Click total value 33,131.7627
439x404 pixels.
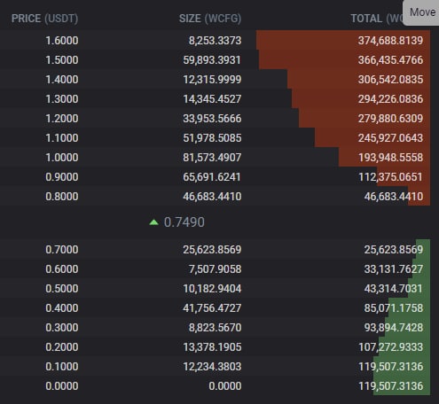[x=394, y=269]
